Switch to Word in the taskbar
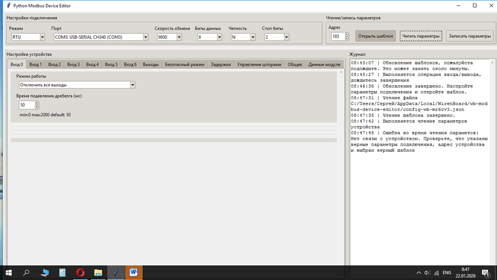 [134, 273]
